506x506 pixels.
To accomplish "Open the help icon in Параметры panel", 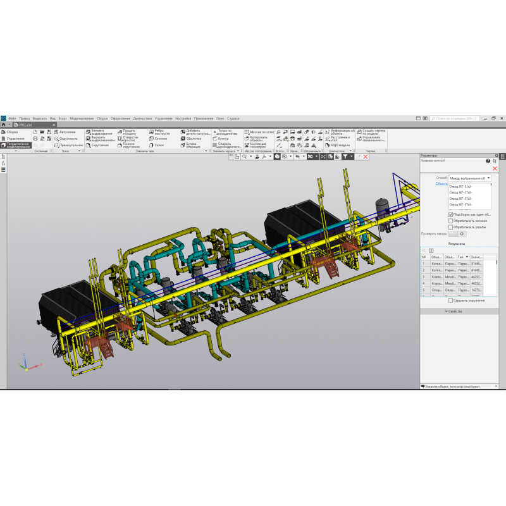I will pyautogui.click(x=488, y=161).
